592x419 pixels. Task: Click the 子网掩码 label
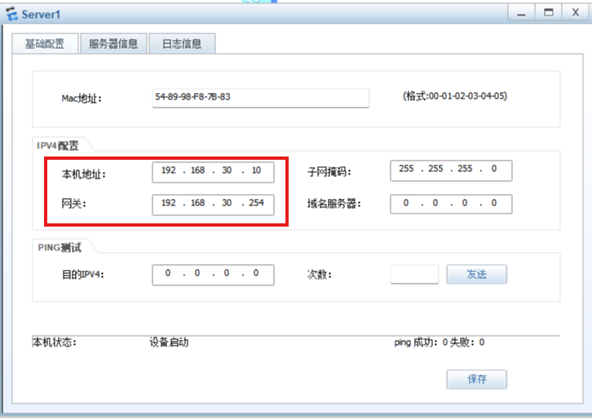[329, 172]
